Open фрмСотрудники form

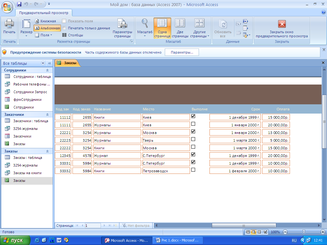coord(27,100)
